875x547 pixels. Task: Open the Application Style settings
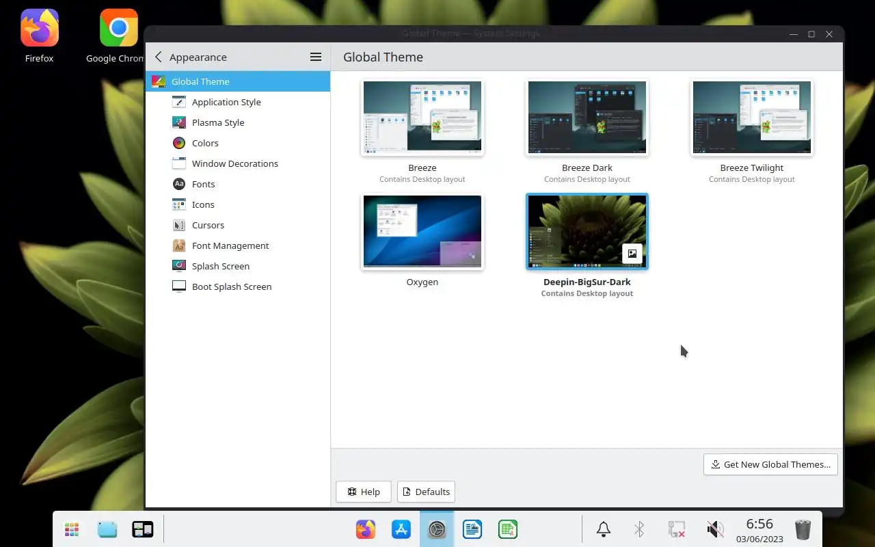coord(238,102)
